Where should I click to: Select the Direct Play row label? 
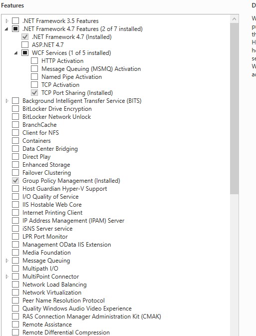coord(36,157)
